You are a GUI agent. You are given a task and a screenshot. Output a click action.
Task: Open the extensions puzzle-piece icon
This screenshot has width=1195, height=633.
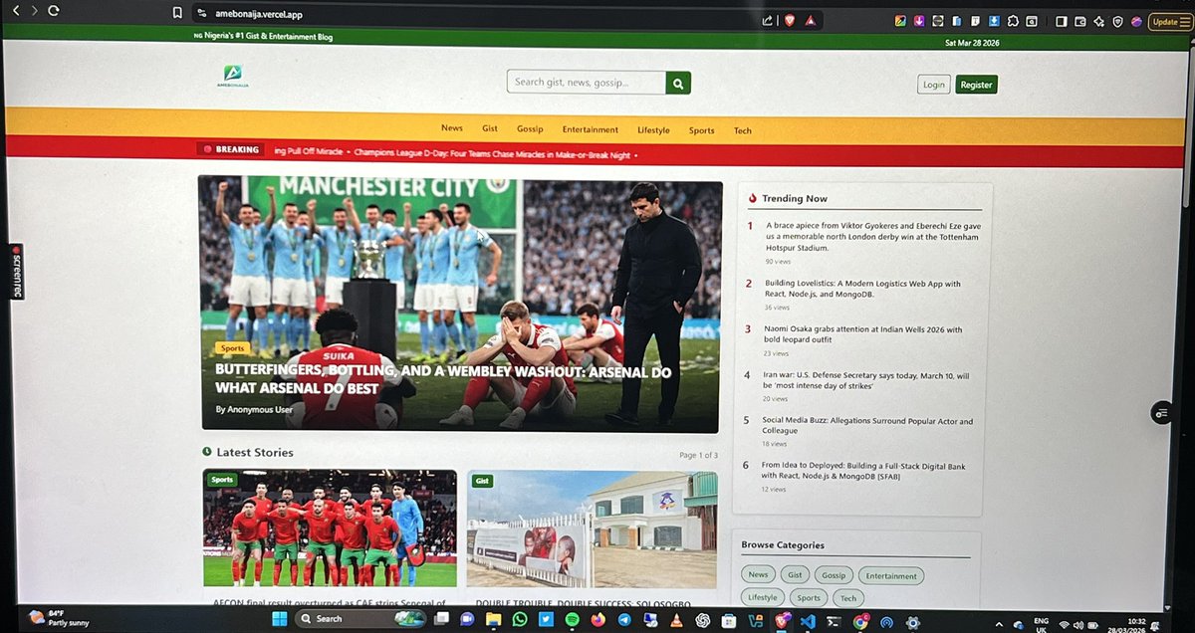click(x=1013, y=21)
